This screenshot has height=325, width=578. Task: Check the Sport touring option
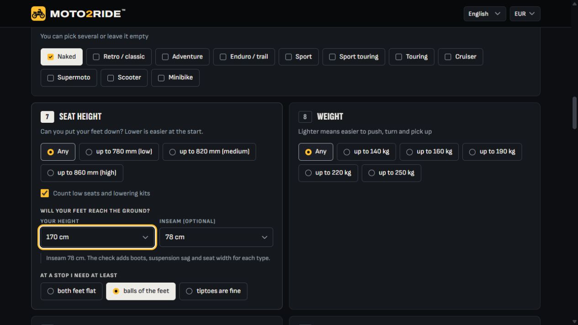click(354, 57)
